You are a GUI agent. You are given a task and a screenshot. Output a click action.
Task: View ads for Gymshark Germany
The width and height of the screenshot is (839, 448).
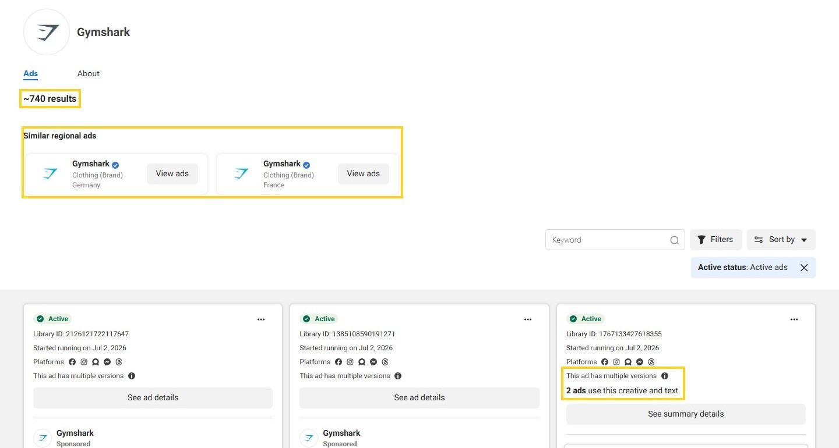pyautogui.click(x=172, y=173)
